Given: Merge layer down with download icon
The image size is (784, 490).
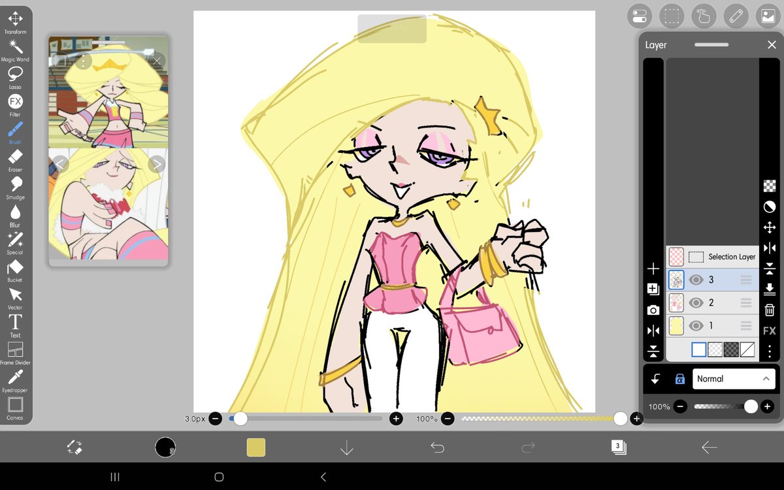Looking at the screenshot, I should tap(769, 289).
